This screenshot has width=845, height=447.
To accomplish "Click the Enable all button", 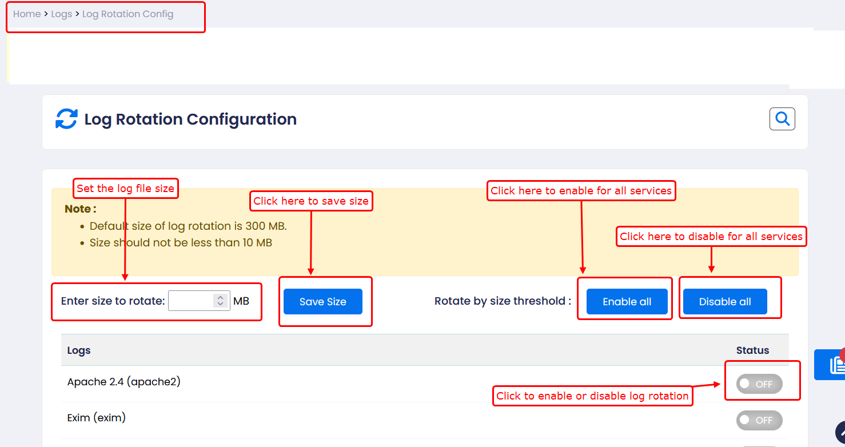I will click(x=627, y=302).
